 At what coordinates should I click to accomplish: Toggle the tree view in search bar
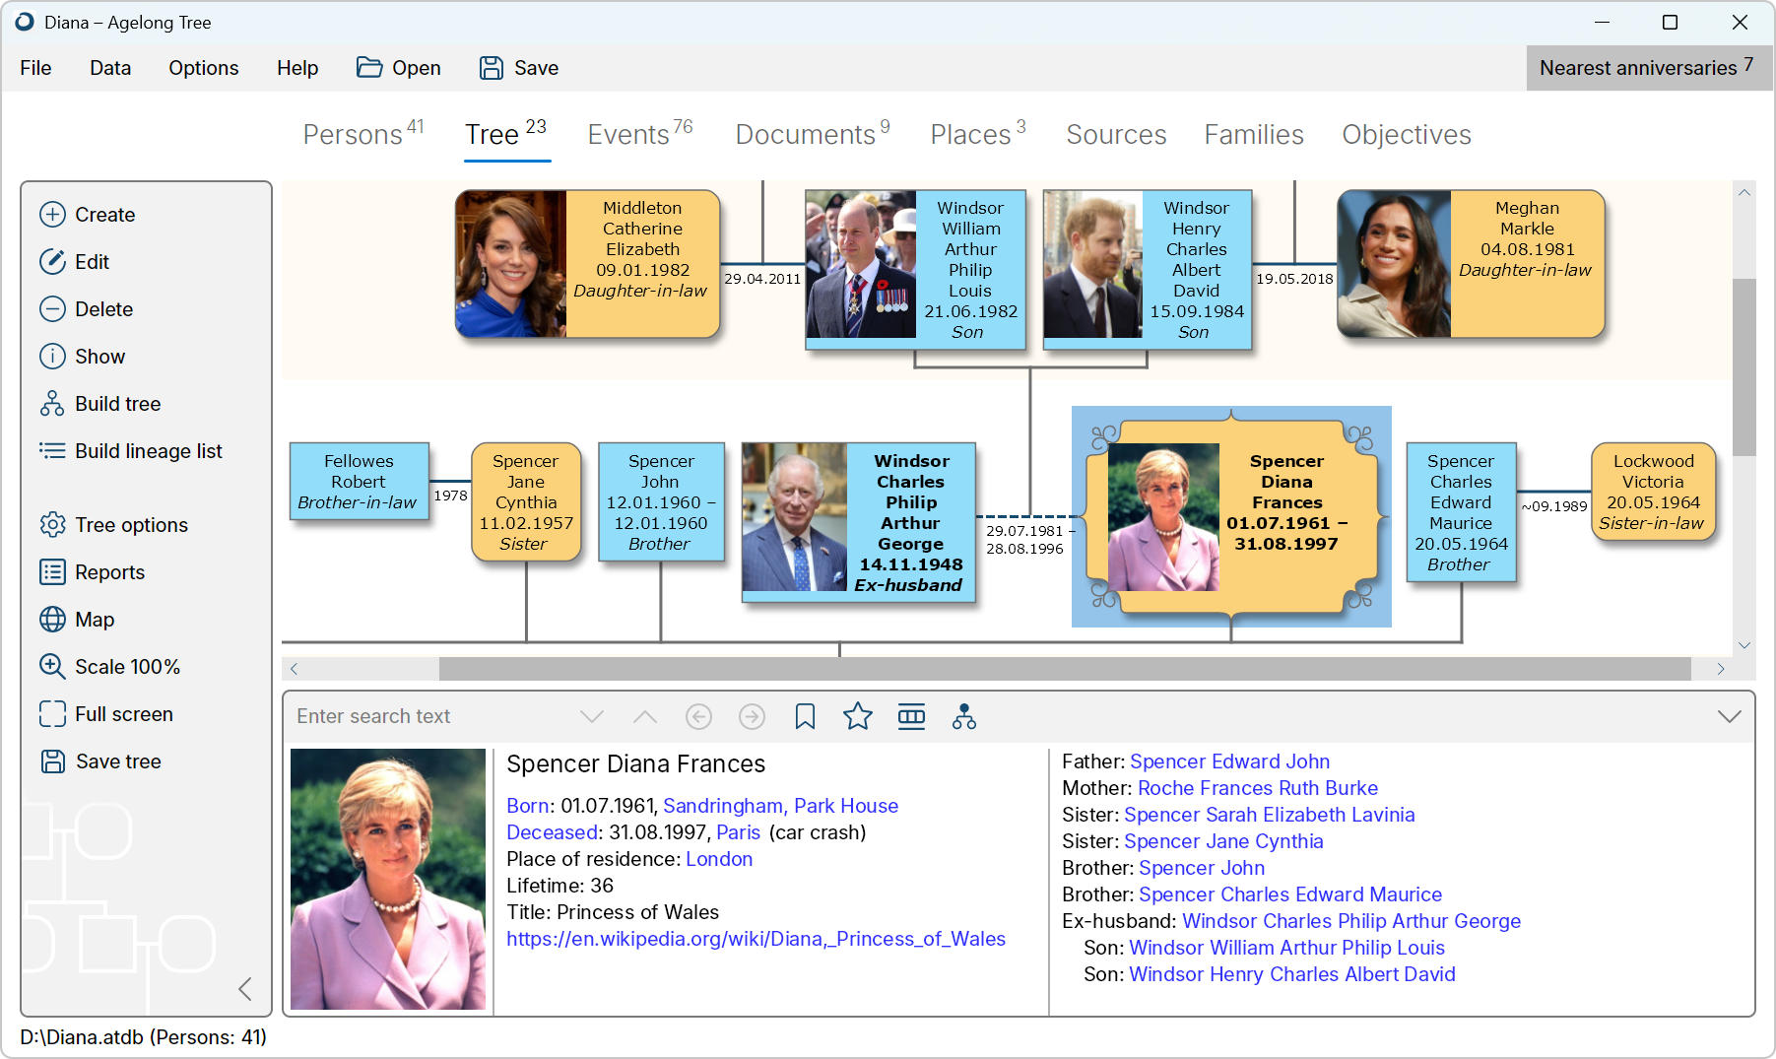[x=964, y=716]
